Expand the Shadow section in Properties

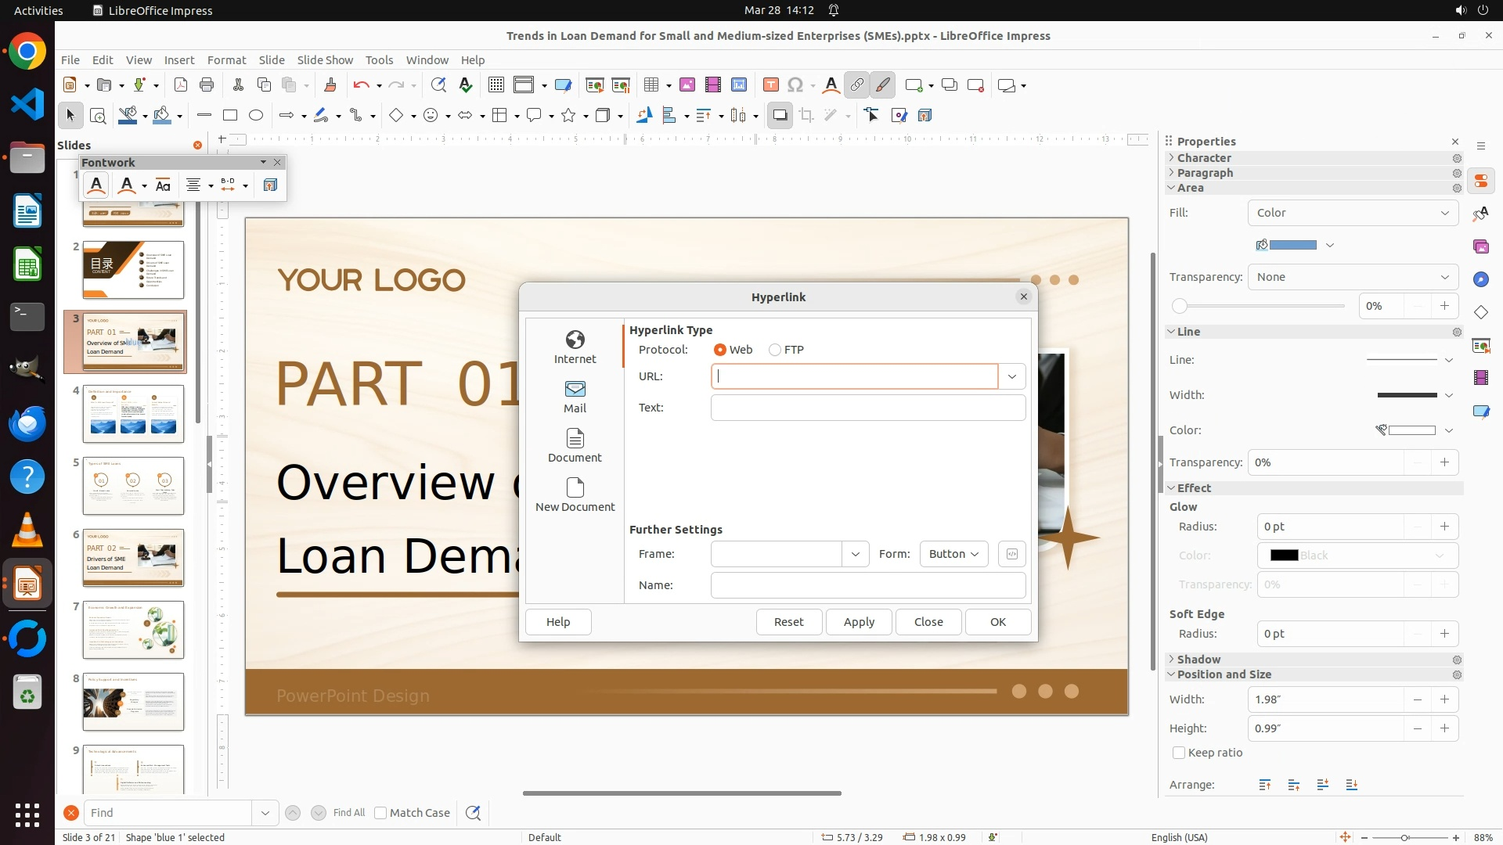1198,660
